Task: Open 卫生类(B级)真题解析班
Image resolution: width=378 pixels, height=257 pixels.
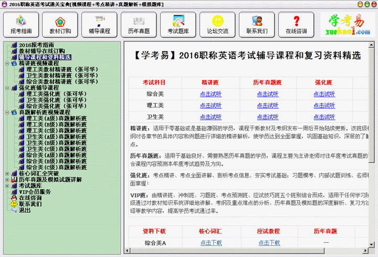Action: pyautogui.click(x=56, y=143)
